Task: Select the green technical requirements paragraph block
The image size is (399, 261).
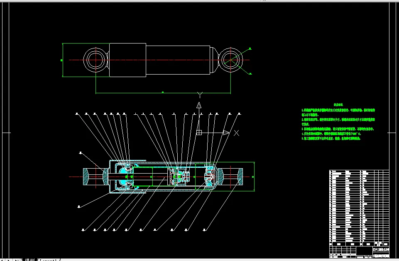Action: pos(338,124)
